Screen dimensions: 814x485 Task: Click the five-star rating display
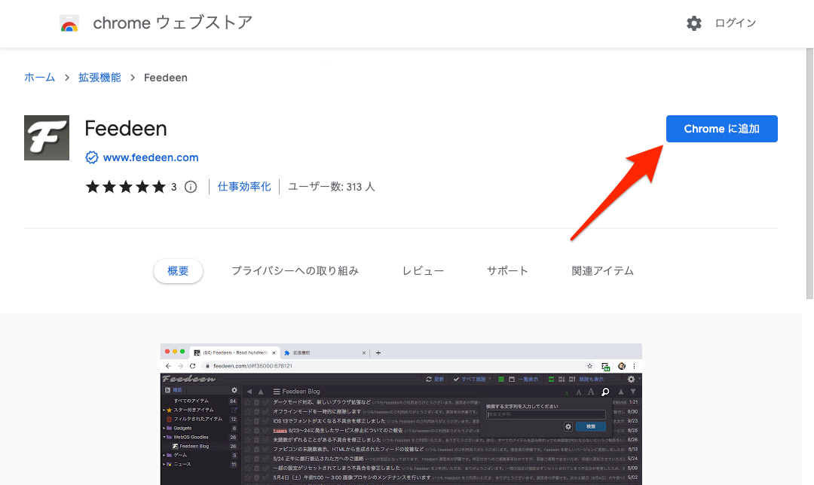(x=125, y=187)
